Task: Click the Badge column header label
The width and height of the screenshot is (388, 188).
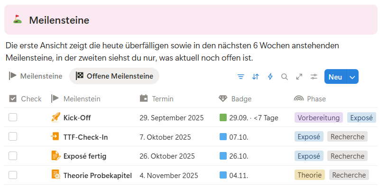Action: [241, 99]
